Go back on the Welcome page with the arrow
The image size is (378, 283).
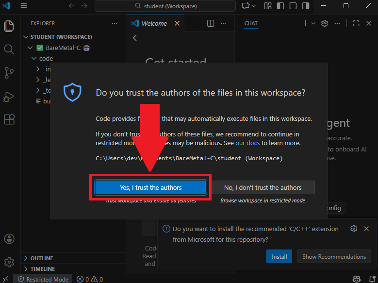coord(135,38)
